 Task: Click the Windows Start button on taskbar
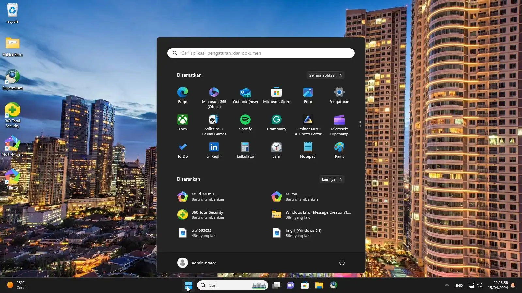pyautogui.click(x=189, y=285)
